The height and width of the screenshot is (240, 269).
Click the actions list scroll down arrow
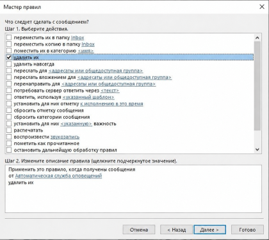click(x=257, y=150)
